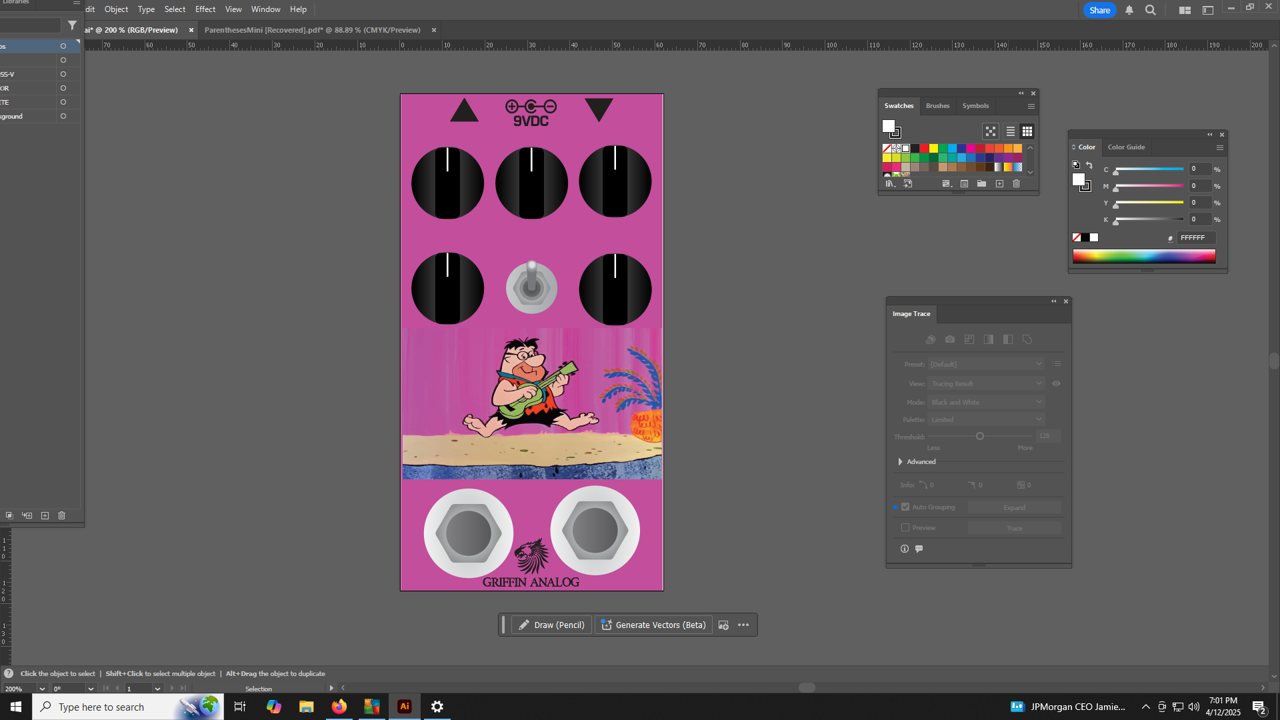Expand the Advanced section in Image Trace
1280x720 pixels.
[901, 462]
